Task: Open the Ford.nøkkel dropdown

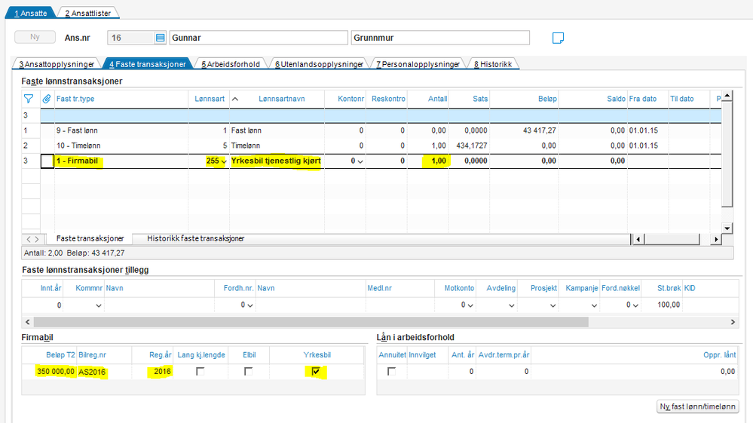Action: [635, 305]
